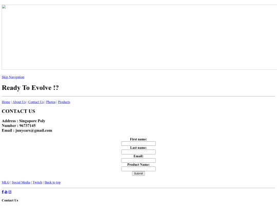Select the 'Address : Singapore Poly' line

(24, 121)
